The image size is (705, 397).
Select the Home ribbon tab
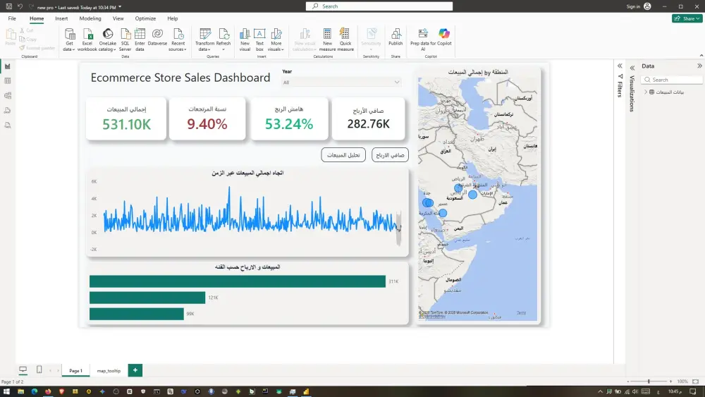[x=37, y=18]
